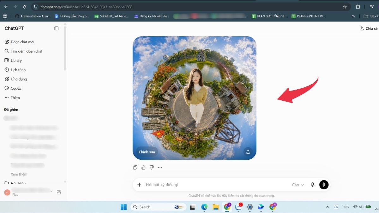379x213 pixels.
Task: Click the battery tray icon
Action: pos(368,207)
